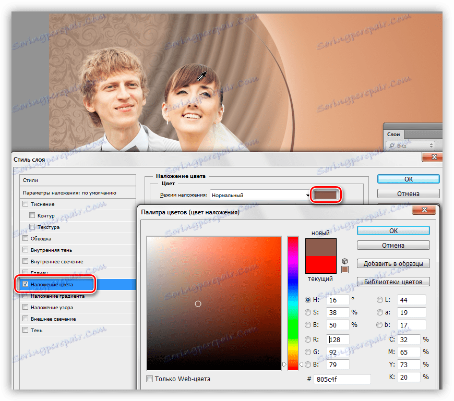The image size is (454, 401).
Task: Select the Lab a radio button
Action: point(379,312)
